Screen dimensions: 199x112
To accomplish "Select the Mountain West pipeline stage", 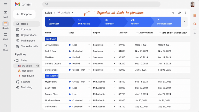I will (166, 22).
